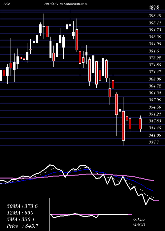Click the 351.21 price axis label
165x231 pixels.
coord(155,114)
